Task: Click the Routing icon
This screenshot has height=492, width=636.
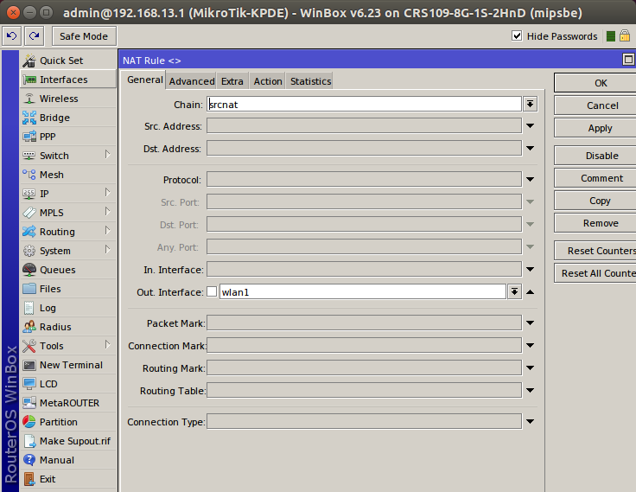Action: (29, 232)
